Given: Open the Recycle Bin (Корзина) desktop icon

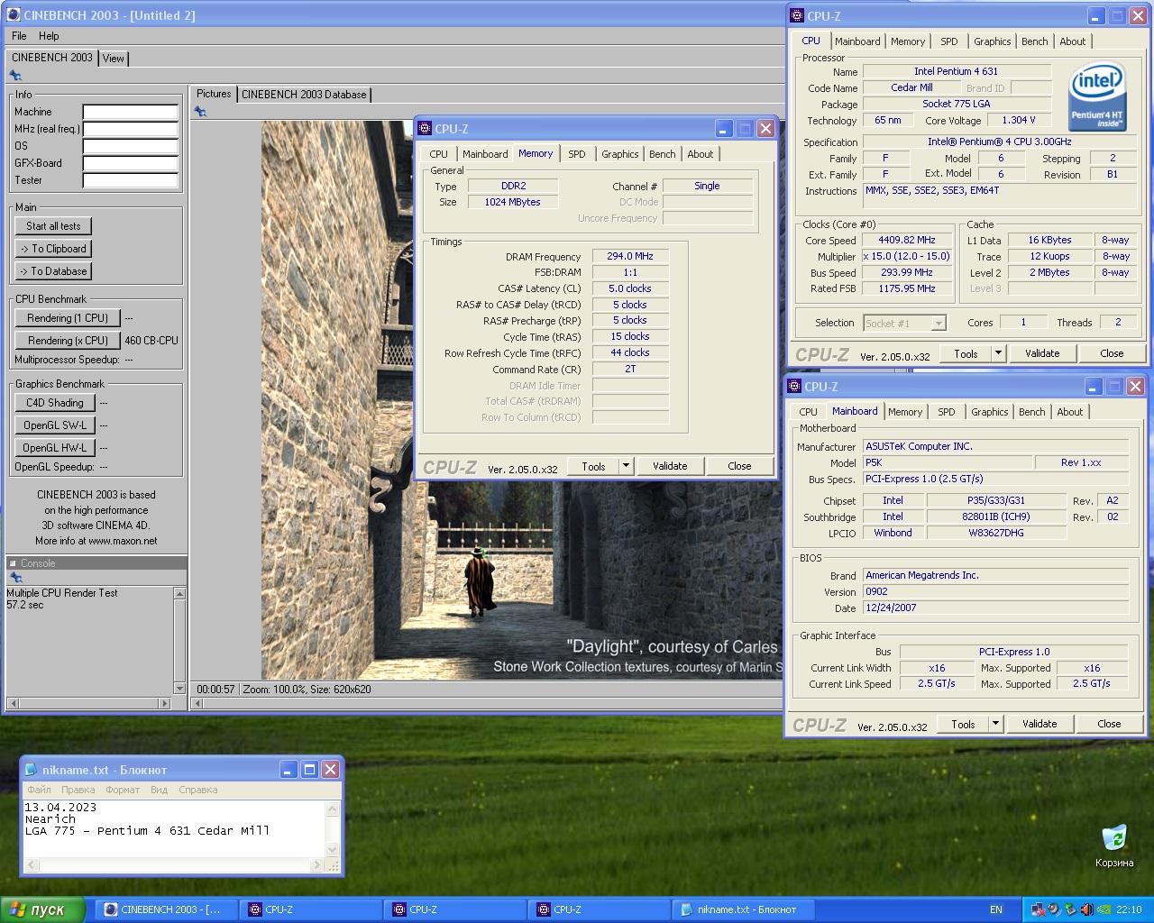Looking at the screenshot, I should coord(1114,845).
